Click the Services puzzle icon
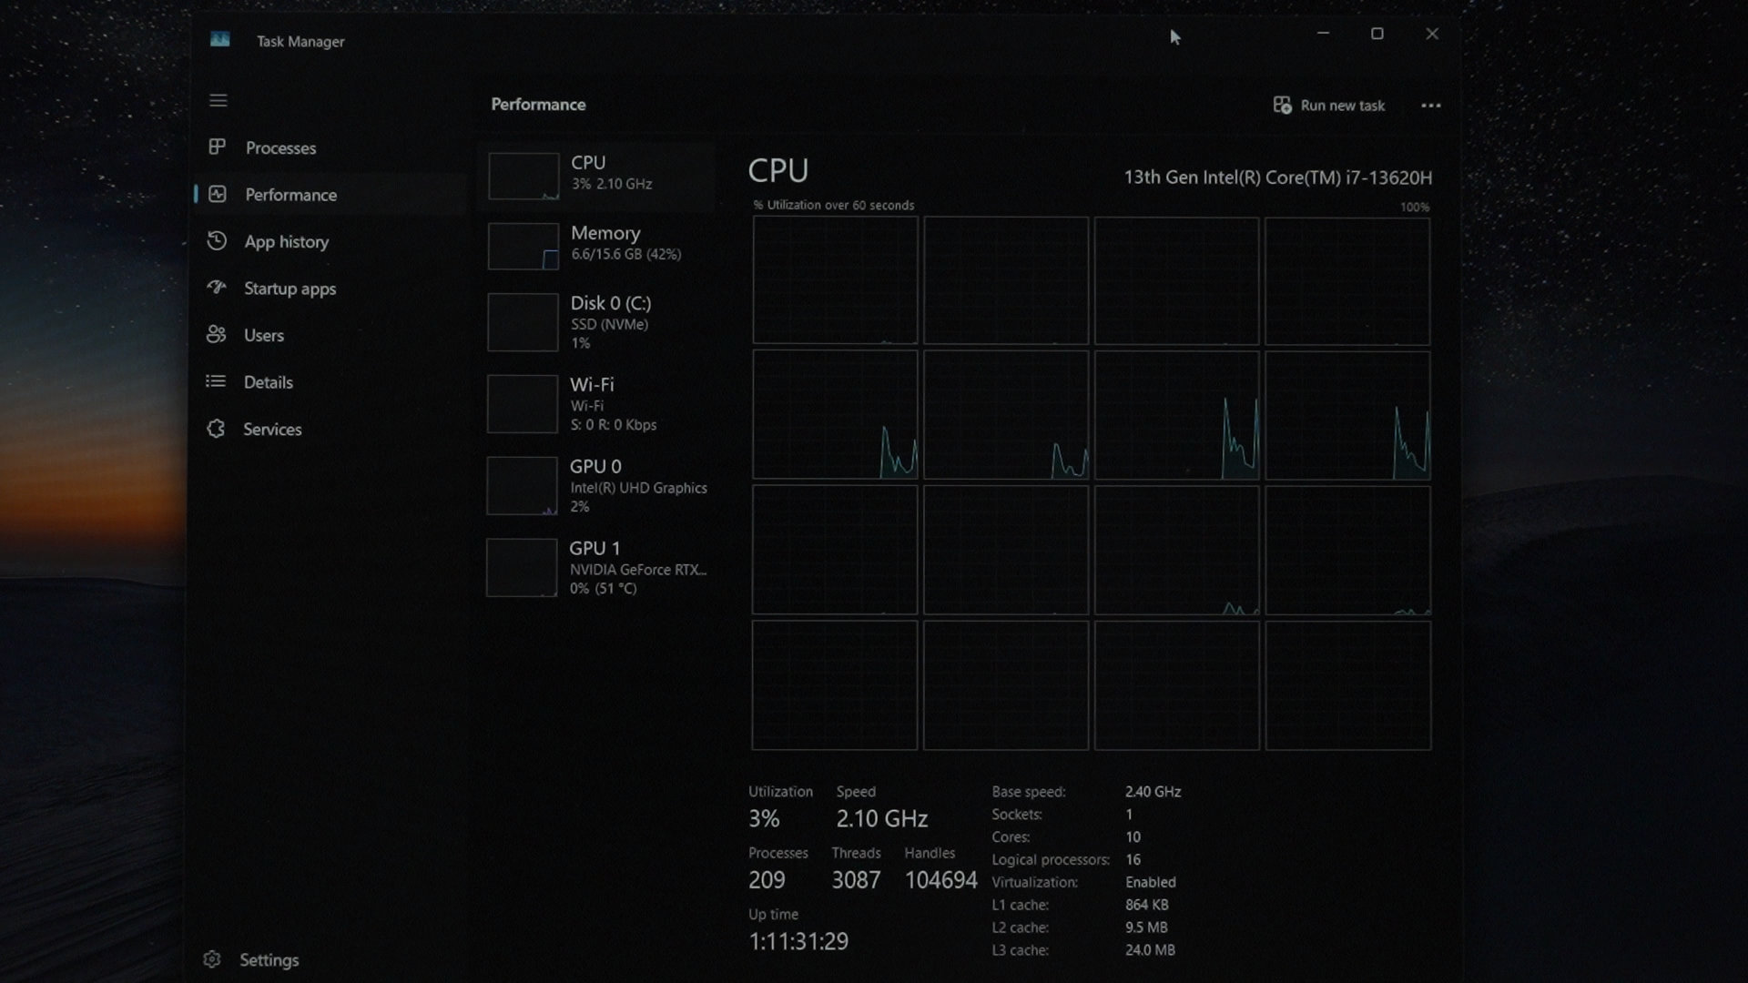This screenshot has height=983, width=1748. (216, 429)
